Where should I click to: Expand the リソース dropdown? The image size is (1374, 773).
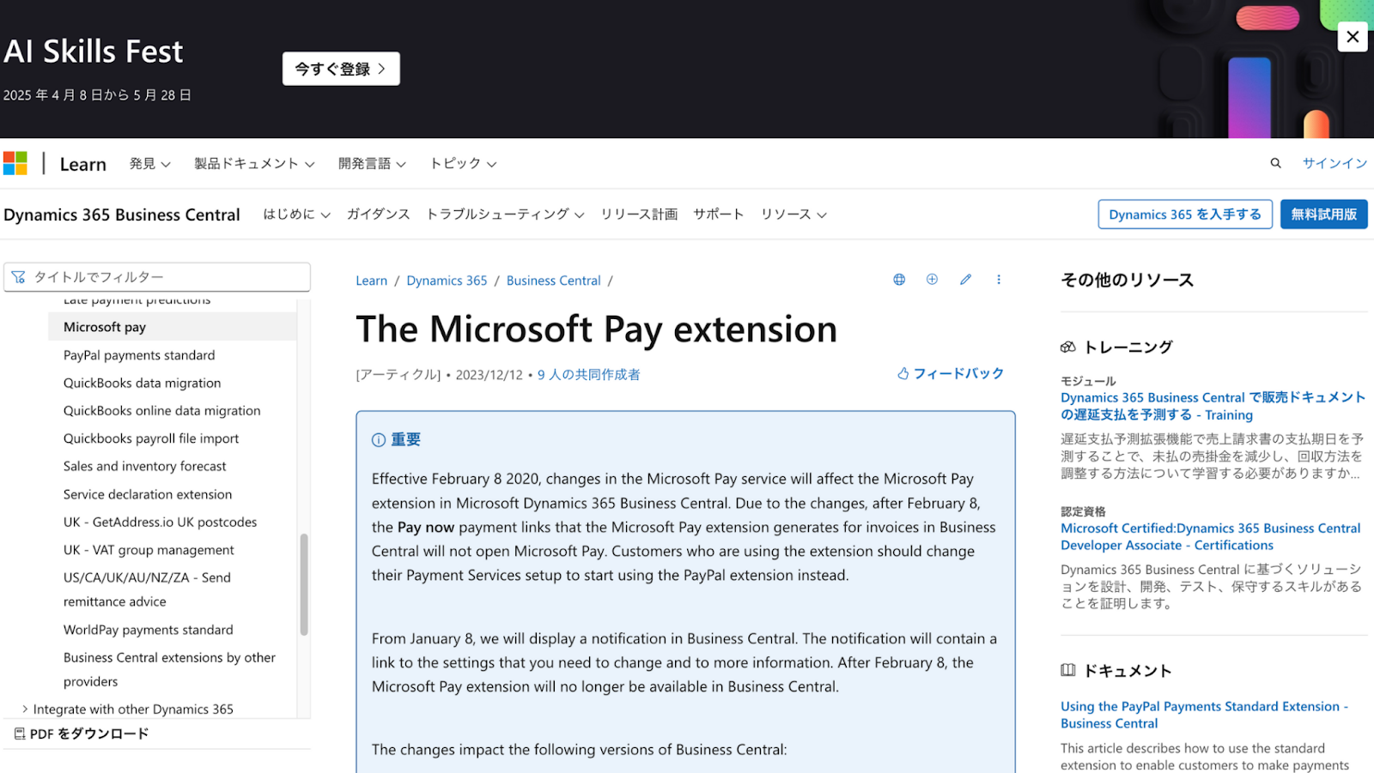[793, 214]
